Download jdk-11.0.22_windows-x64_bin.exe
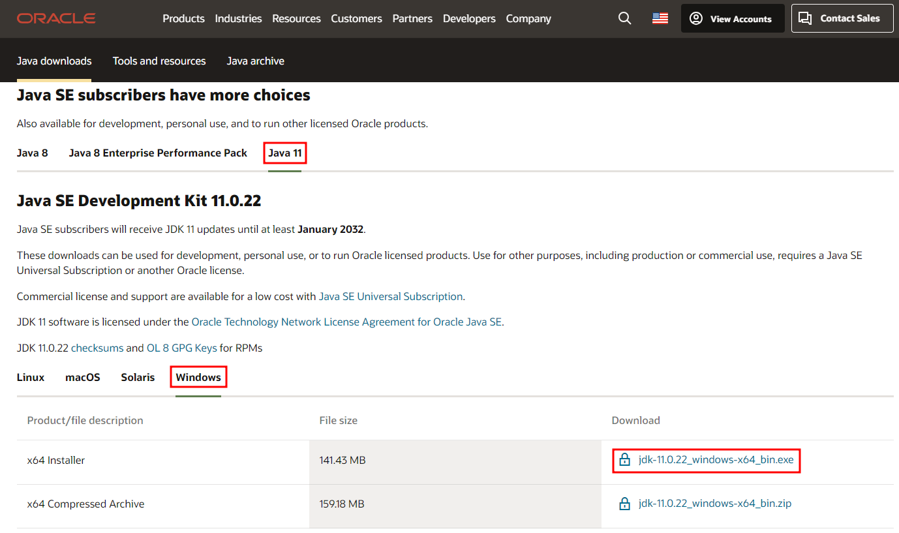This screenshot has height=533, width=899. pyautogui.click(x=716, y=460)
